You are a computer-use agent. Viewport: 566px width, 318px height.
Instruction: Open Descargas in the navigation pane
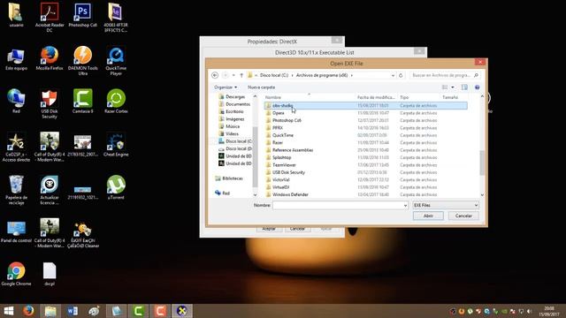click(x=235, y=96)
